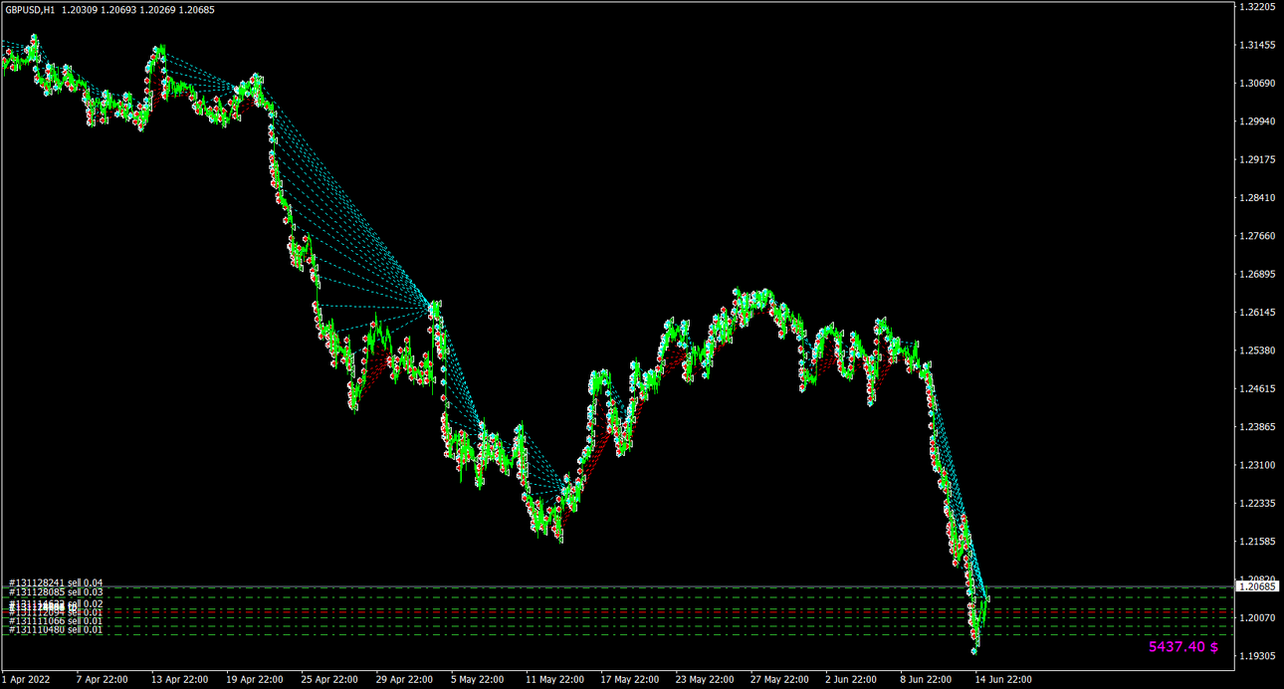Click price scale label 1.25380
The image size is (1284, 689).
[x=1256, y=350]
